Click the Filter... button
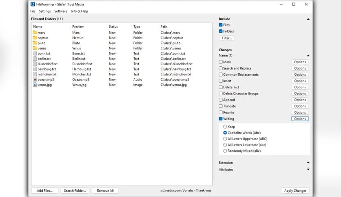341x197 pixels. 227,38
